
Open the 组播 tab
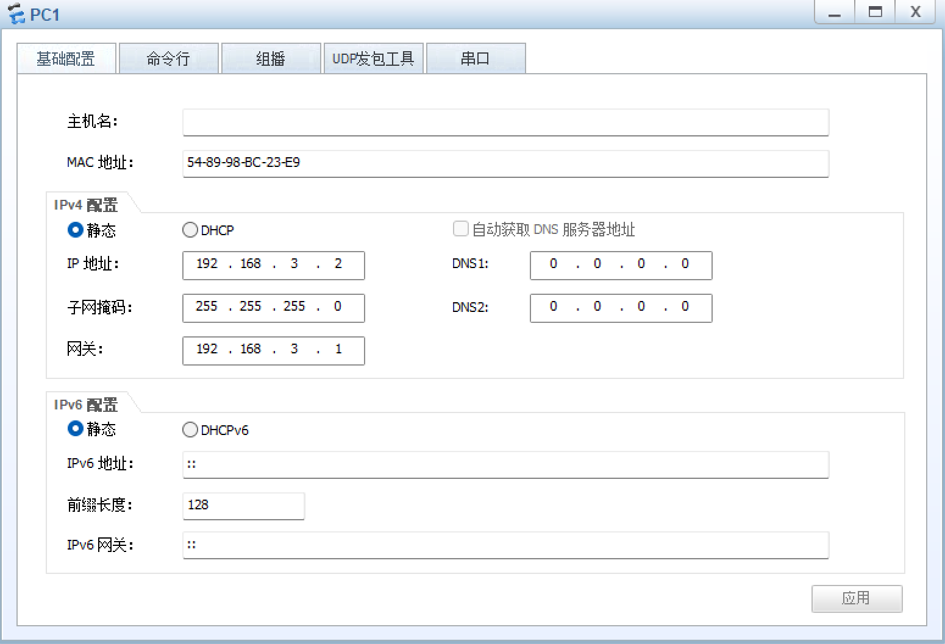(271, 58)
